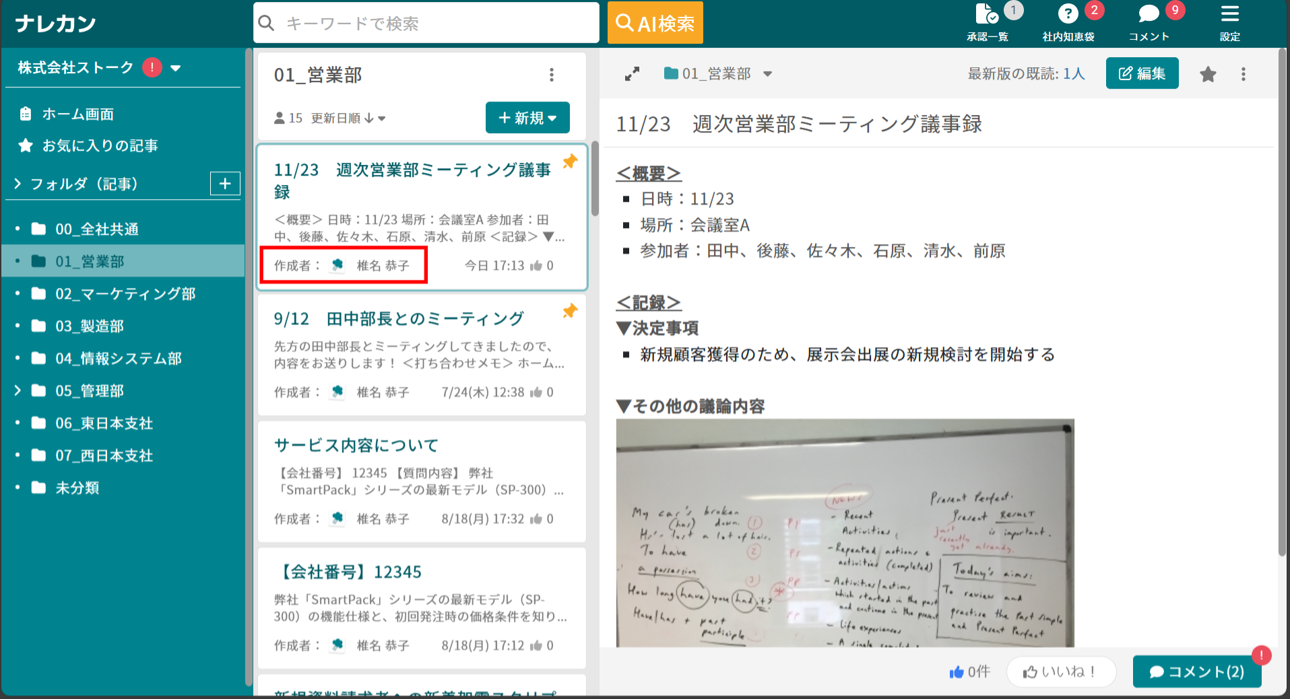Toggle pin on 11/23 meeting minutes article

click(570, 161)
